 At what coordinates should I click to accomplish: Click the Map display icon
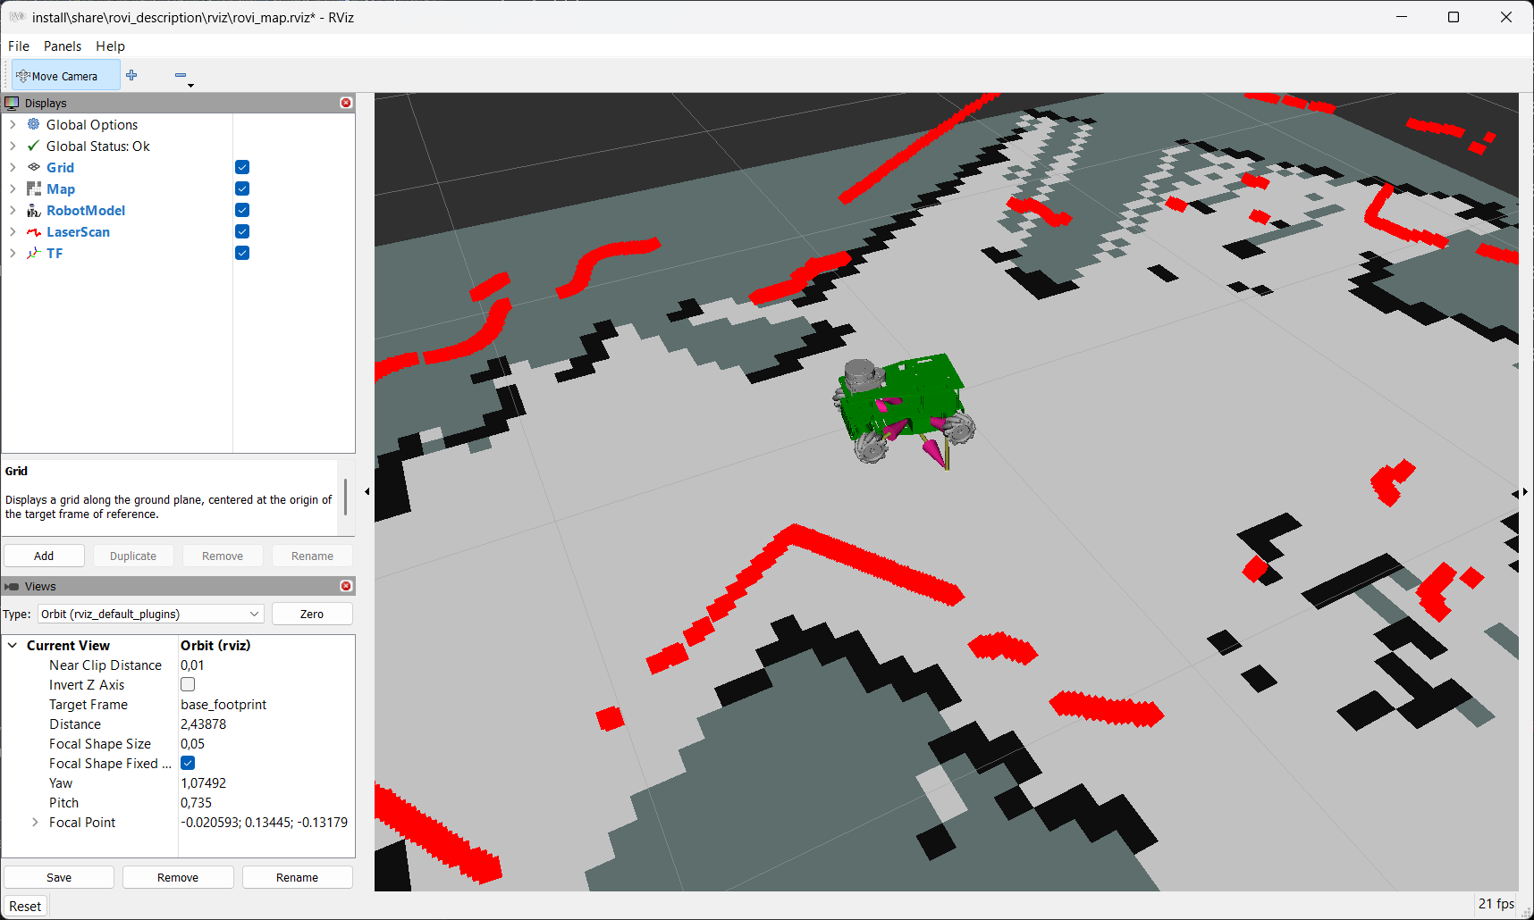pos(34,189)
